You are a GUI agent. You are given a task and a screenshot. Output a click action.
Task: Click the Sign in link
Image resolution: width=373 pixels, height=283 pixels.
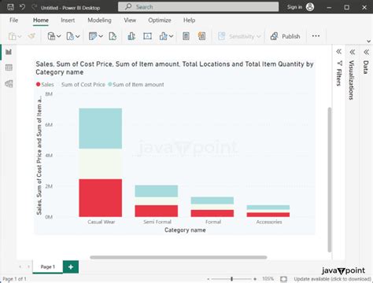pyautogui.click(x=294, y=7)
